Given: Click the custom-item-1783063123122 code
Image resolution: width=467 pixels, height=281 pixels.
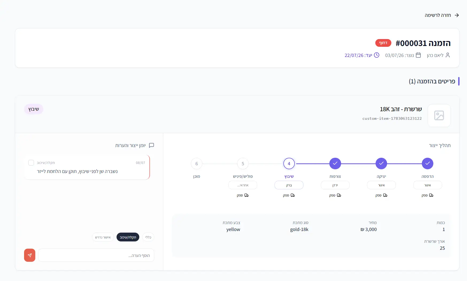Looking at the screenshot, I should pyautogui.click(x=392, y=118).
